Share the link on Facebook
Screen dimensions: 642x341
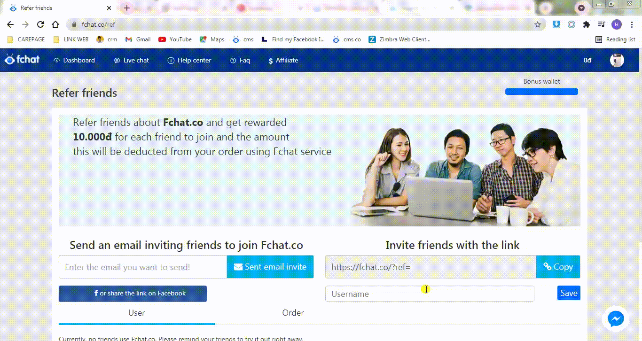pos(133,294)
